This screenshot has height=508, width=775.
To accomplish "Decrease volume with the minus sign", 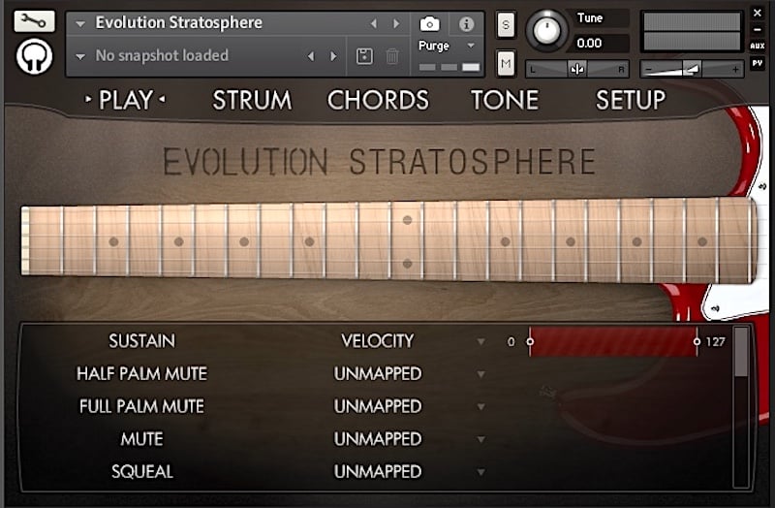I will [x=648, y=70].
